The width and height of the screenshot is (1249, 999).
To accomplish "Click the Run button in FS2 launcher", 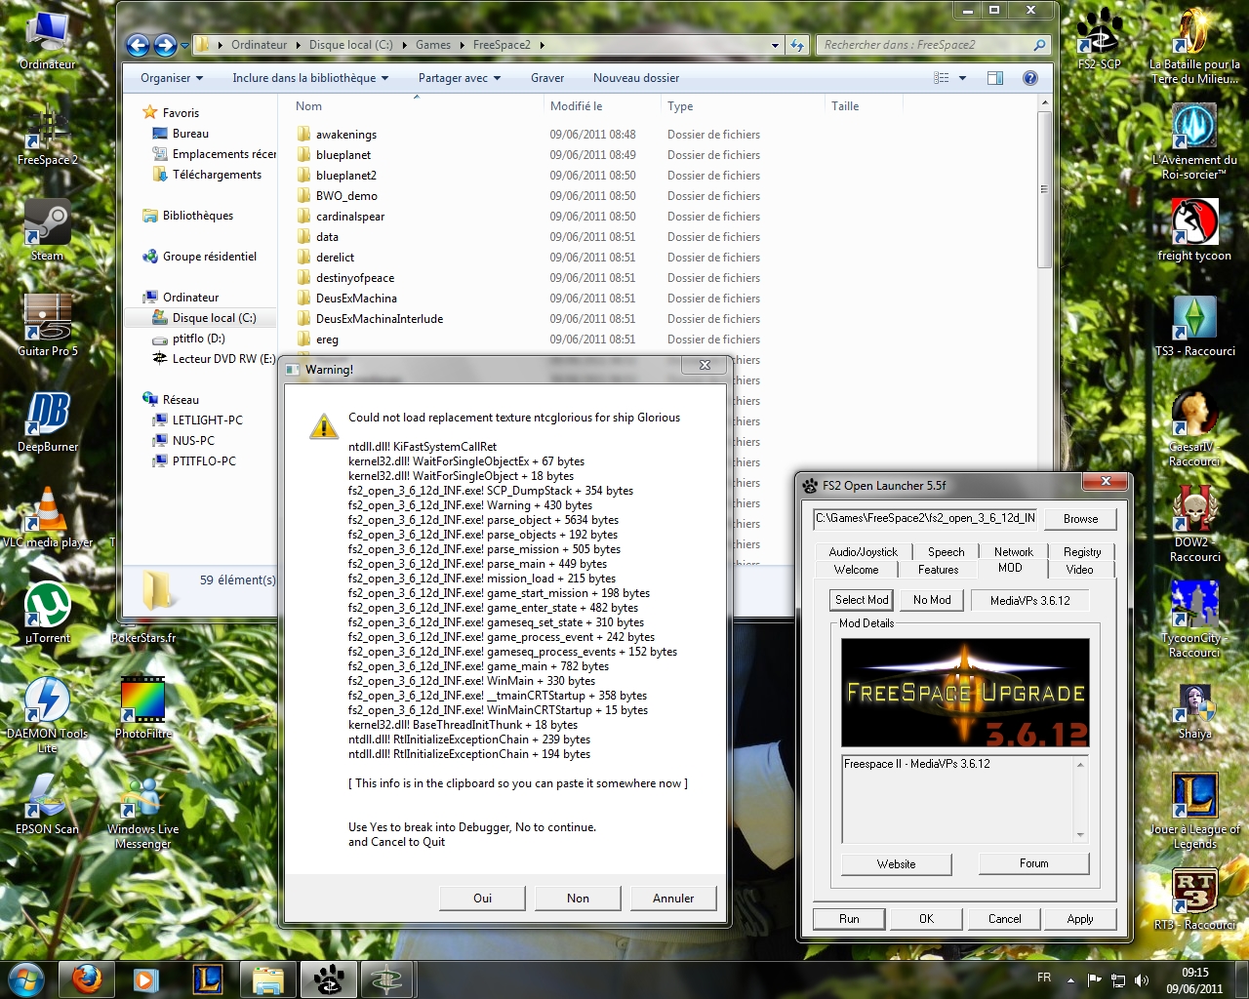I will 849,919.
